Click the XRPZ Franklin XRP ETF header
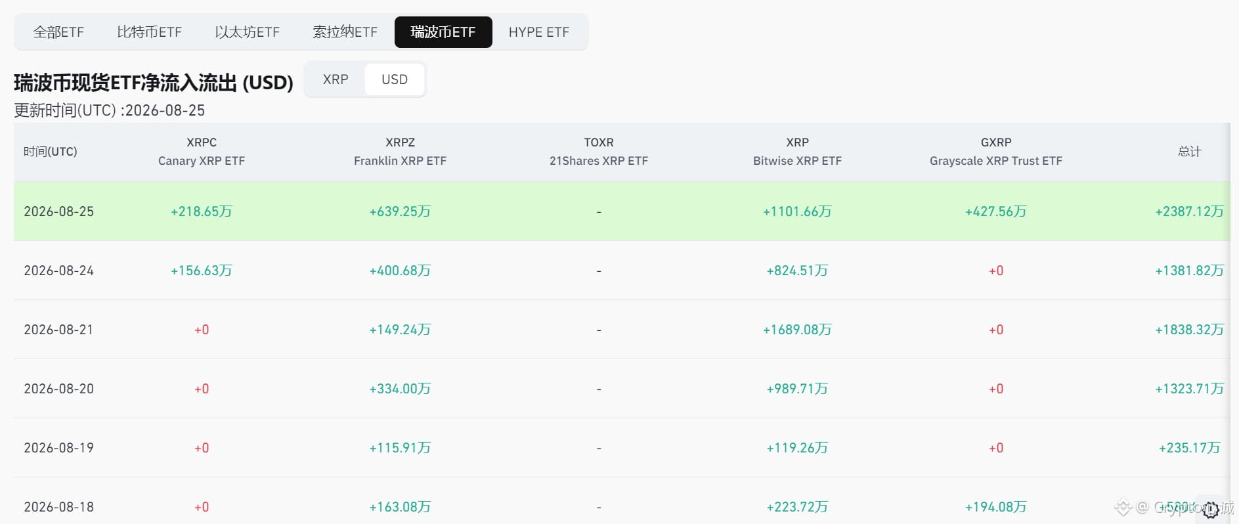Viewport: 1239px width, 524px height. tap(400, 152)
